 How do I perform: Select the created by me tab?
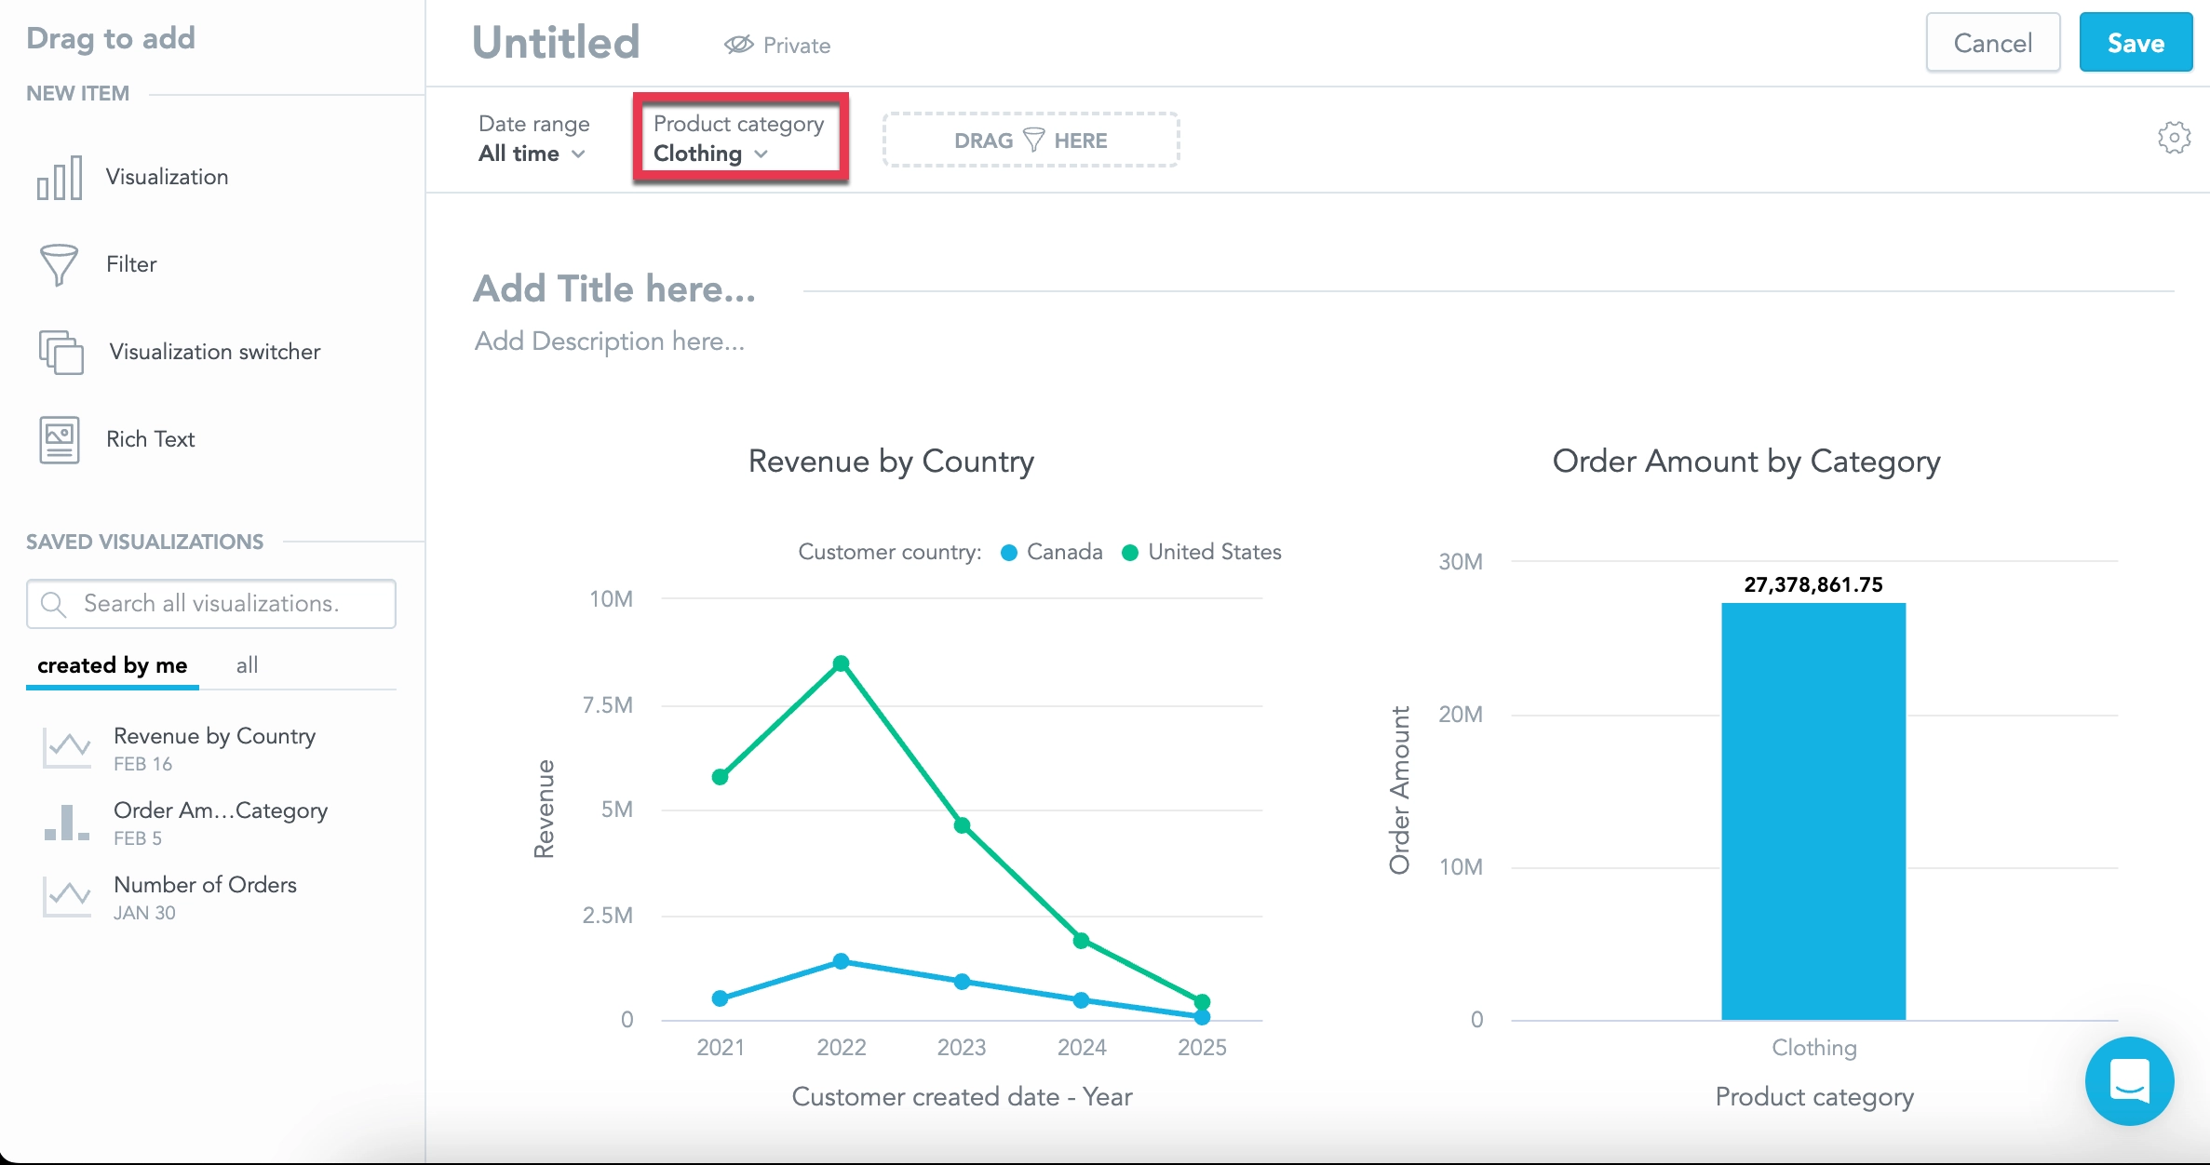pyautogui.click(x=112, y=665)
